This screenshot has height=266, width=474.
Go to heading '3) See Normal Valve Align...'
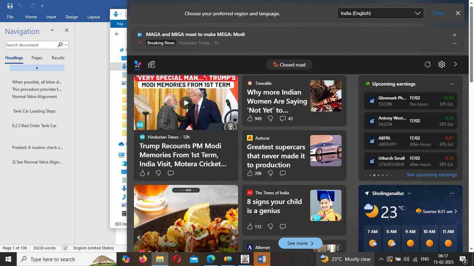pyautogui.click(x=37, y=162)
